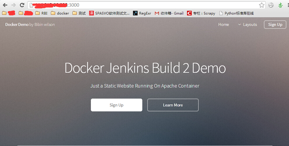
Task: Open the 专栏：Scrapy bookmark
Action: pos(201,13)
